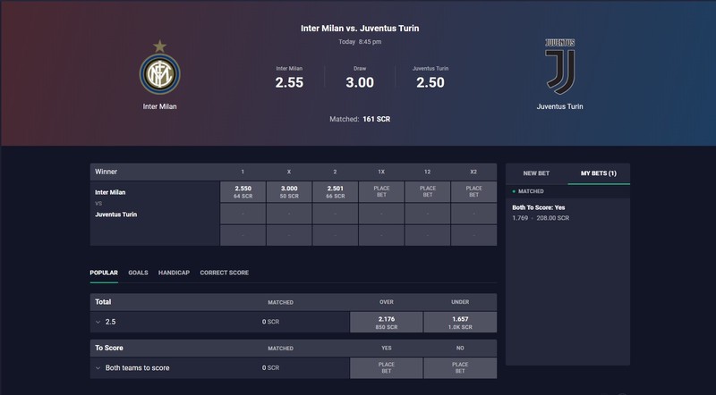716x395 pixels.
Task: Select Juventus Turin 2.50 odds in header
Action: 430,78
